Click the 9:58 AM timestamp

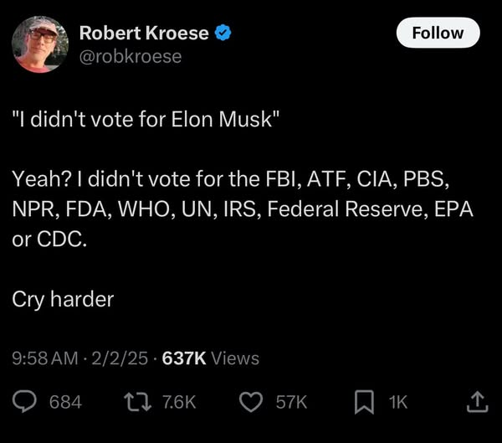(47, 358)
